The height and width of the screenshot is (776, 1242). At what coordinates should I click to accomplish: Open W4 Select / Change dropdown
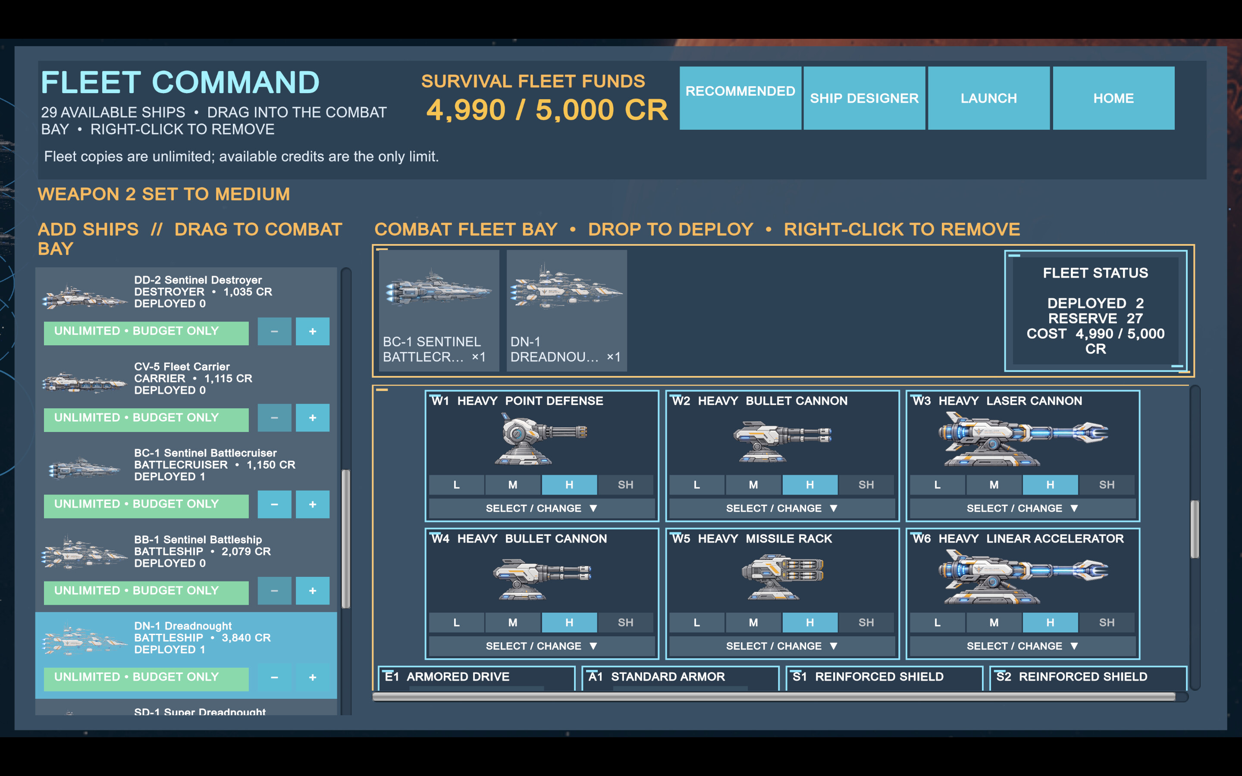[542, 646]
